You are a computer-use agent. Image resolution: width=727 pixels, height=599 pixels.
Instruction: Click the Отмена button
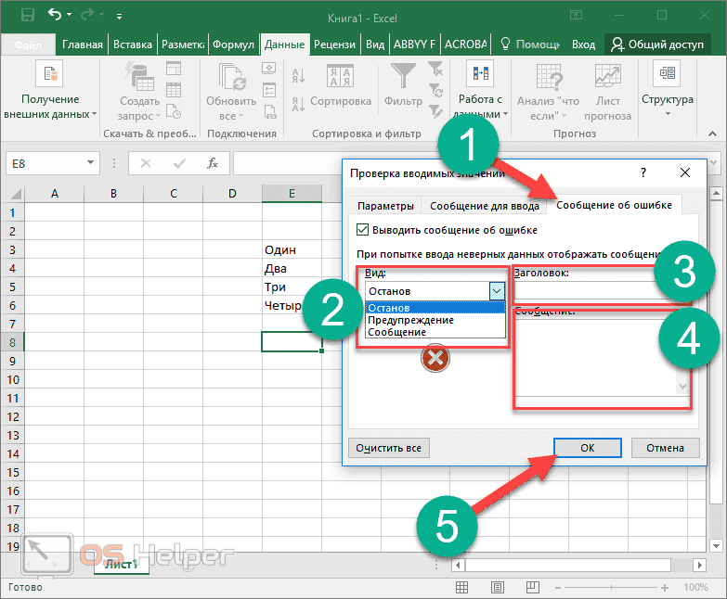tap(665, 448)
